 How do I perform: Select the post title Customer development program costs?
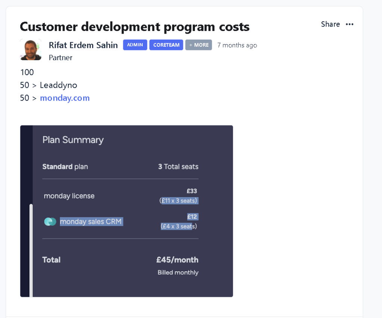pos(134,27)
